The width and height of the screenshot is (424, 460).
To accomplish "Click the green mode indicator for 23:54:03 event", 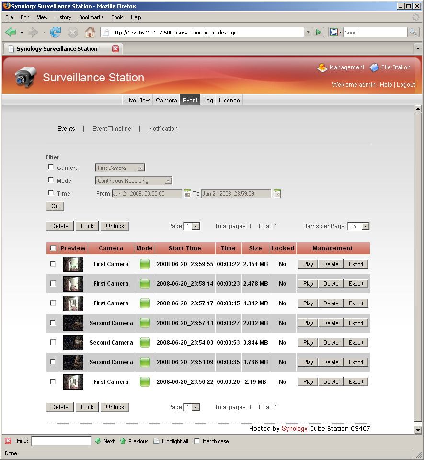I will [x=145, y=342].
